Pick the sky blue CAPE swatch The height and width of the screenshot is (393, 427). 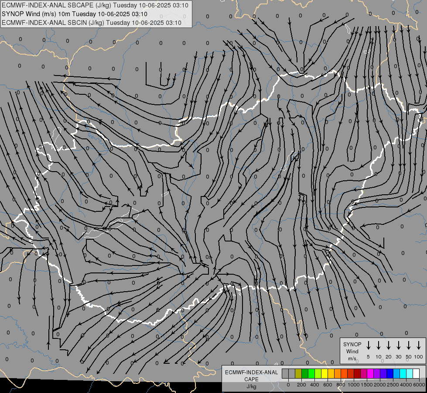click(x=397, y=373)
